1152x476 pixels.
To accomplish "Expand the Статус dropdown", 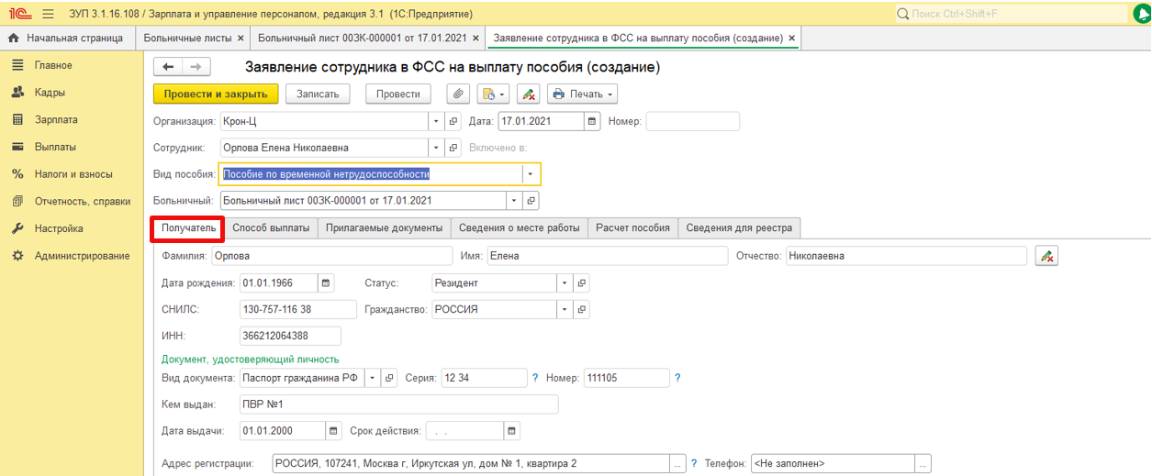I will 565,282.
